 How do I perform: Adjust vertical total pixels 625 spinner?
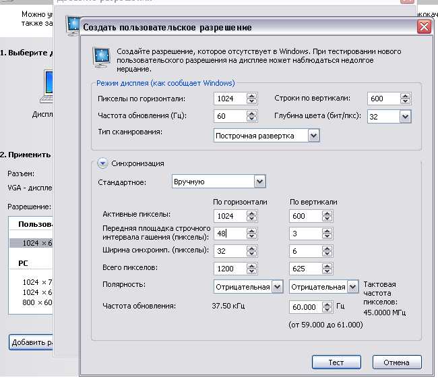point(327,269)
